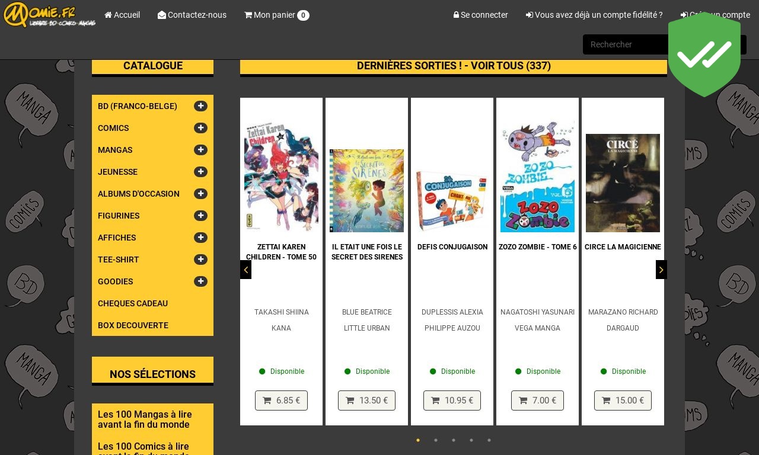The height and width of the screenshot is (455, 759).
Task: Select the fourth carousel page dot
Action: tap(471, 440)
